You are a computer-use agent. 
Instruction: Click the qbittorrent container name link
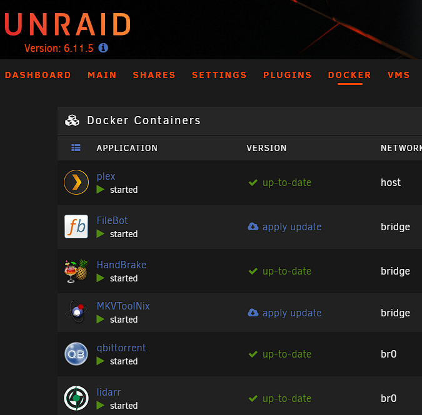click(121, 348)
